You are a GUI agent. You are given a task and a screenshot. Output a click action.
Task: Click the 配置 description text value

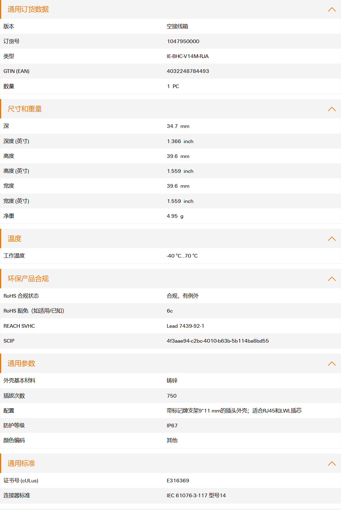tap(234, 411)
